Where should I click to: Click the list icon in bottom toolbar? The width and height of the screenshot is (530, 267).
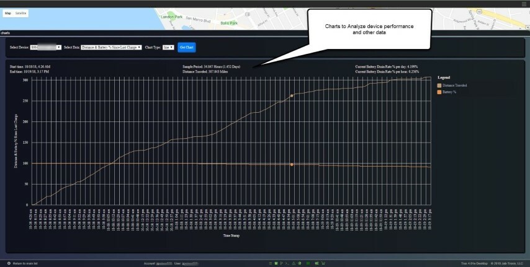pos(271,263)
